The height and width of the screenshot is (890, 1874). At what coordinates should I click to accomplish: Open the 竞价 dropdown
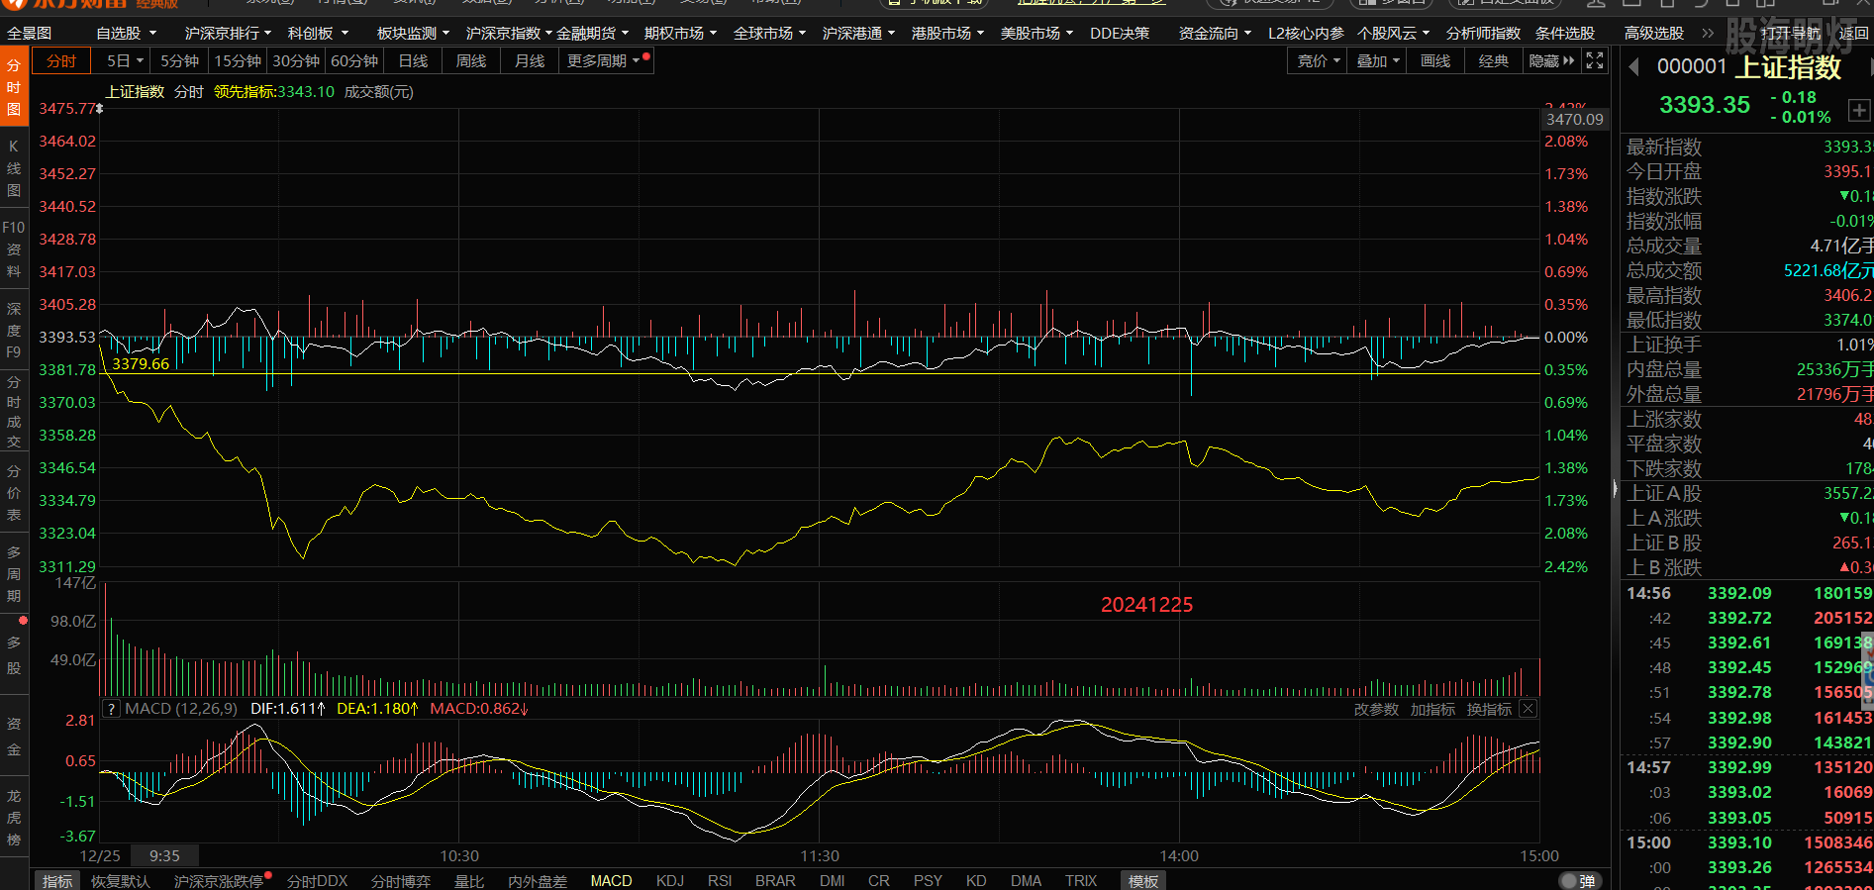[x=1319, y=60]
